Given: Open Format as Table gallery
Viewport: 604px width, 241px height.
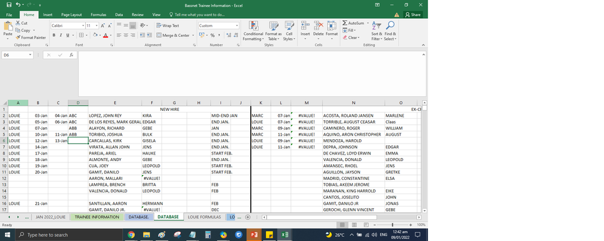Looking at the screenshot, I should pyautogui.click(x=273, y=31).
